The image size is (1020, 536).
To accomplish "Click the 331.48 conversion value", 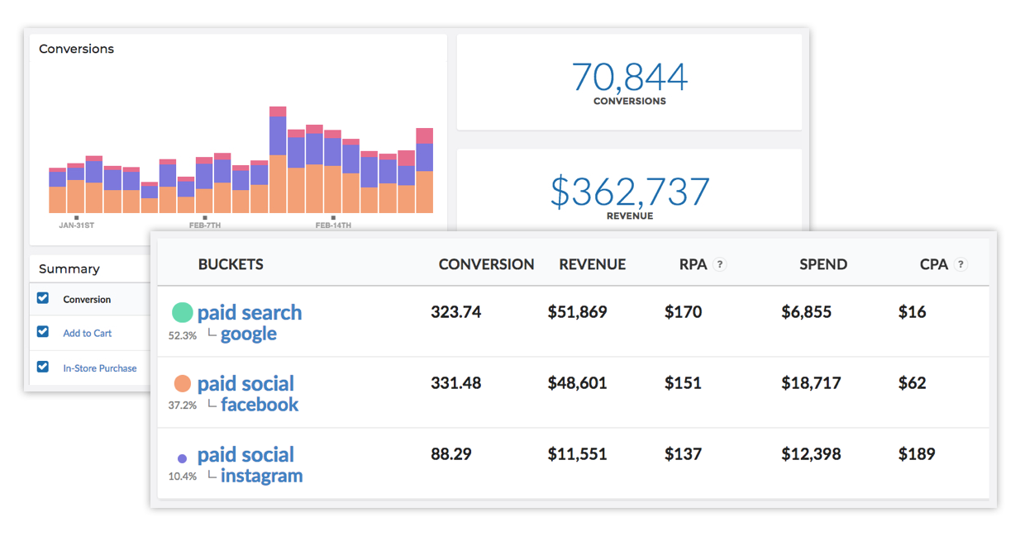I will point(455,383).
